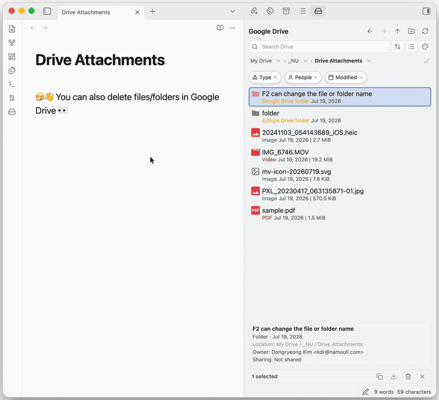439x400 pixels.
Task: Open the Type filter dropdown
Action: (x=265, y=78)
